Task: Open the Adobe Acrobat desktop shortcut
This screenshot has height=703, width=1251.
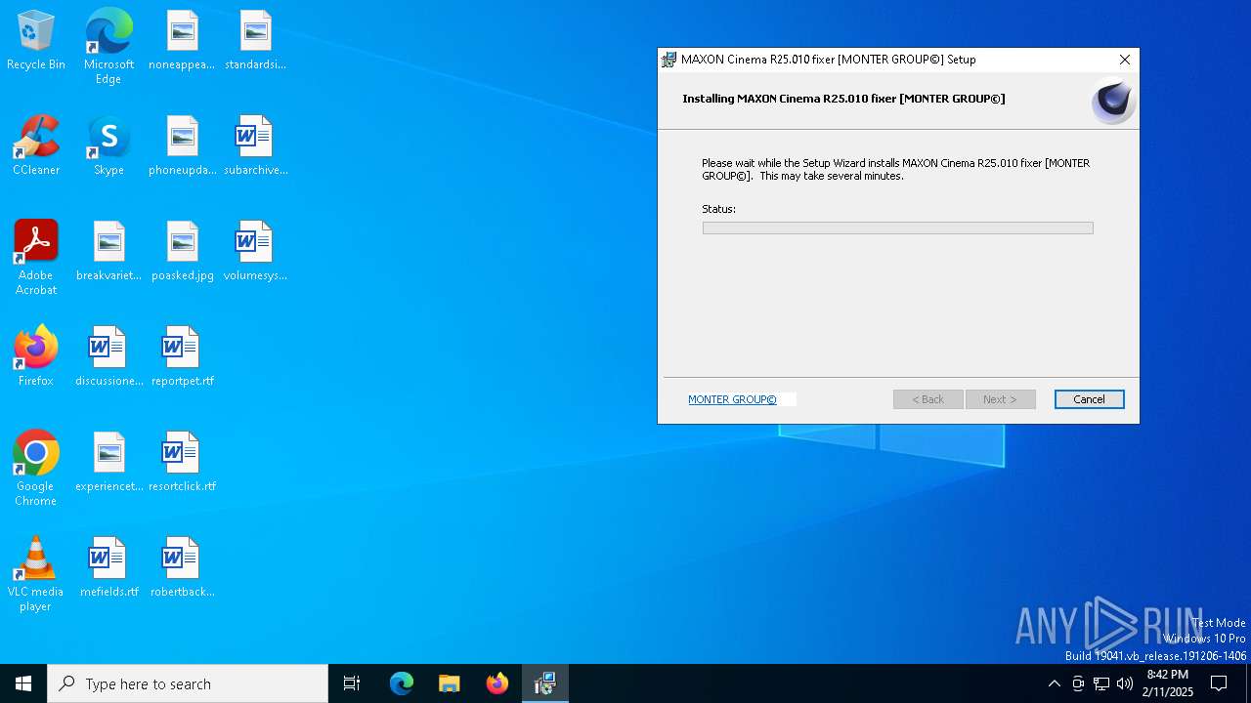Action: 36,258
